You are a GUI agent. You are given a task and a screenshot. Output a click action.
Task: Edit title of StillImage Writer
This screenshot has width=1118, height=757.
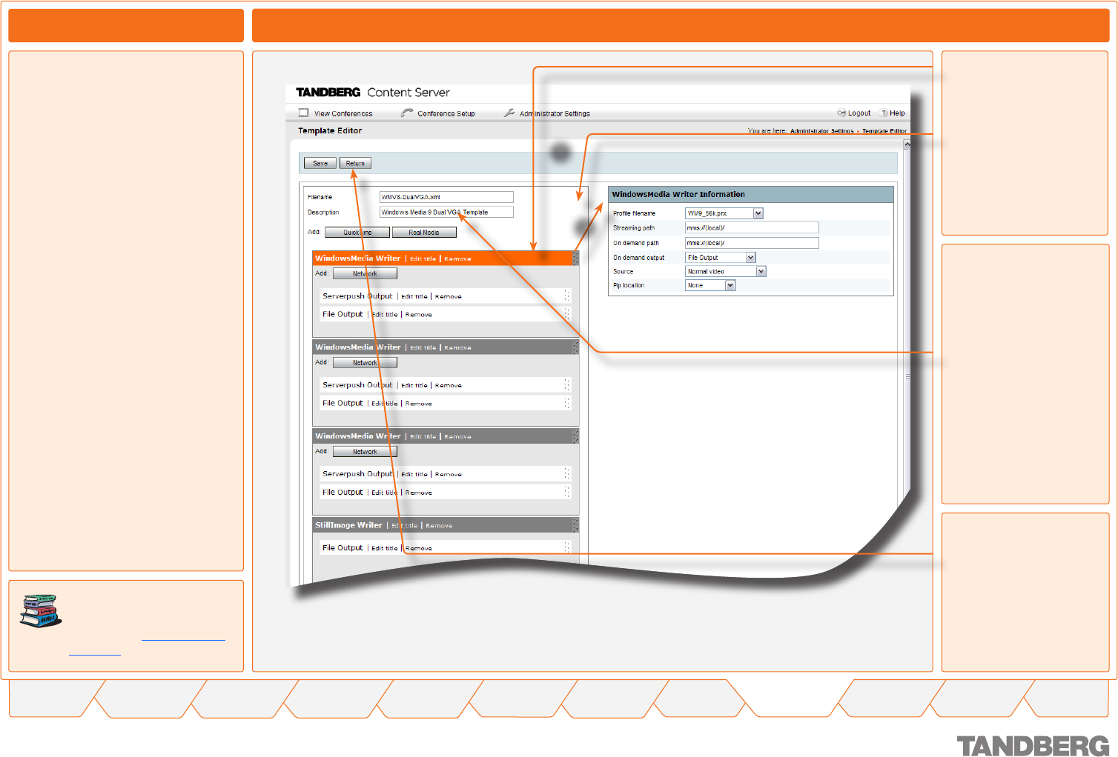[x=404, y=525]
